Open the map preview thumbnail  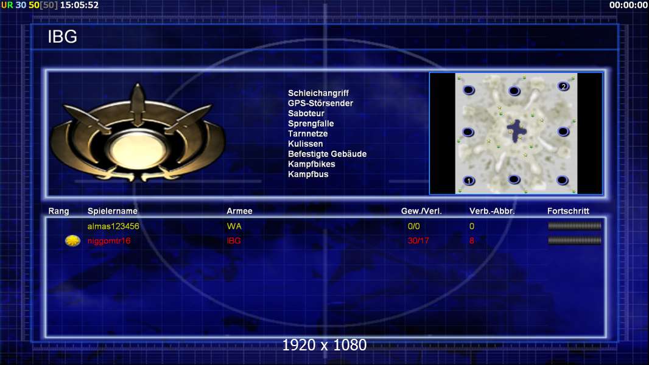pyautogui.click(x=516, y=133)
